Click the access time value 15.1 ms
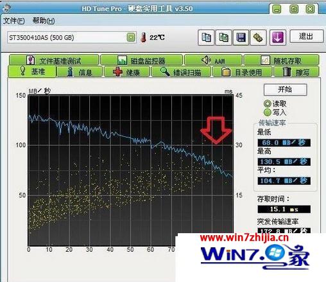 coord(284,209)
